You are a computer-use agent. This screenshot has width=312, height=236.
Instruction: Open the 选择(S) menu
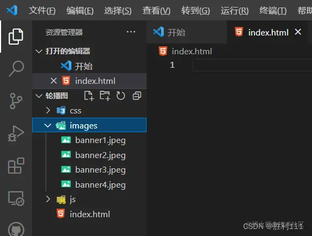pos(118,10)
